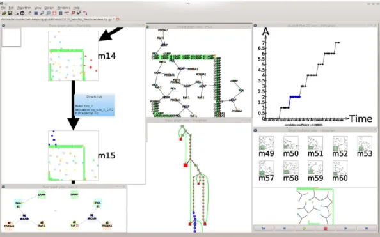
Task: Play the animation with green triangle
Action: (x=305, y=228)
